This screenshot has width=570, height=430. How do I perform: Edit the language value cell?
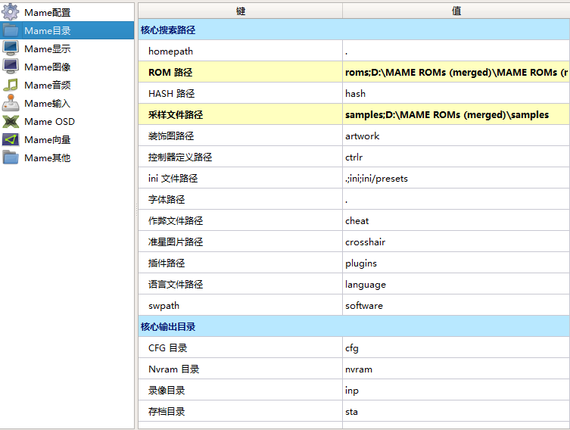pyautogui.click(x=456, y=284)
